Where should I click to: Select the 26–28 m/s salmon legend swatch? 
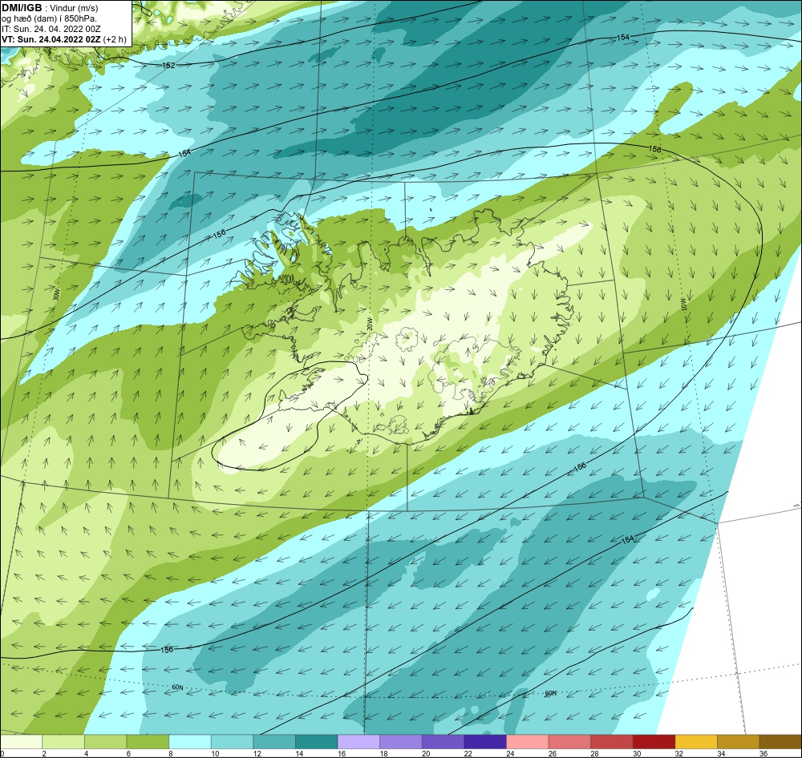[569, 742]
